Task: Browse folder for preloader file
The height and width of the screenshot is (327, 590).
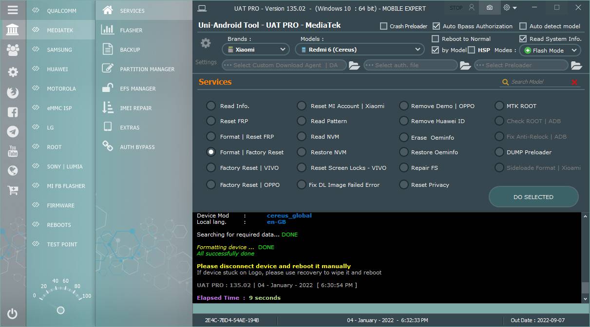Action: tap(576, 65)
